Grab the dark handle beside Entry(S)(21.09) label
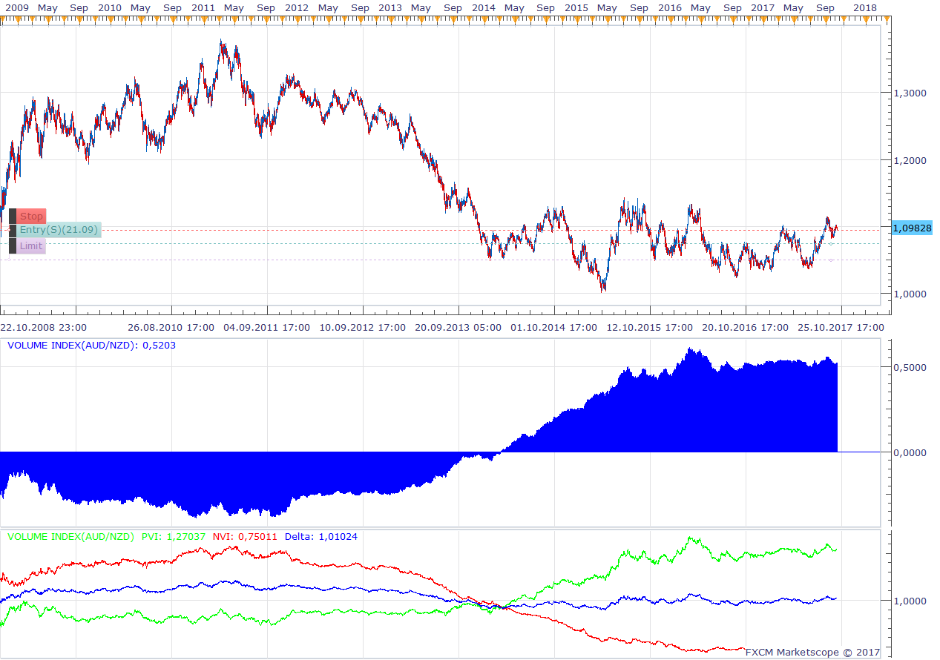 pyautogui.click(x=13, y=231)
